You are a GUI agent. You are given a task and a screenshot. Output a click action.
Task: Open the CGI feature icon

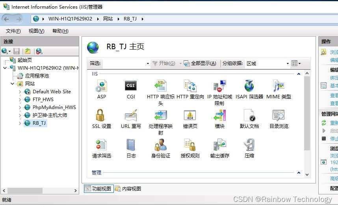point(131,89)
